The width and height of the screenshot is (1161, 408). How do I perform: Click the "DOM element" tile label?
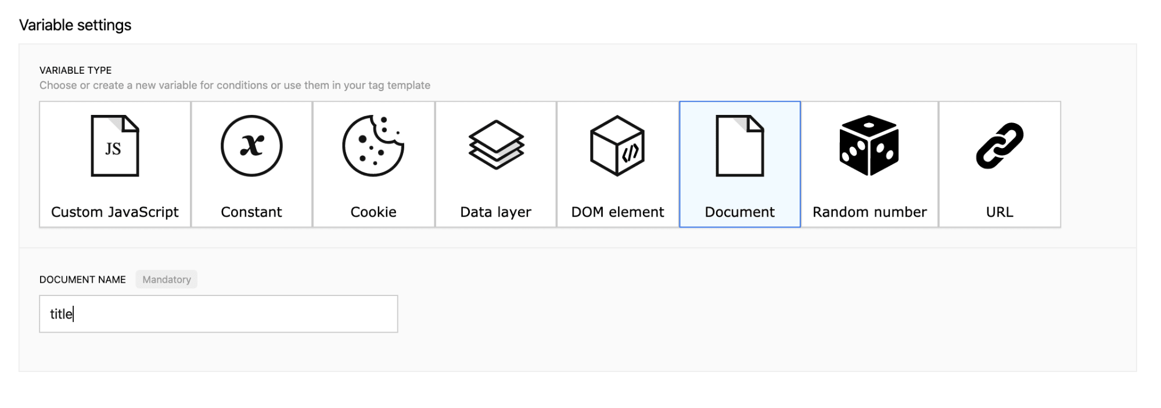(617, 212)
